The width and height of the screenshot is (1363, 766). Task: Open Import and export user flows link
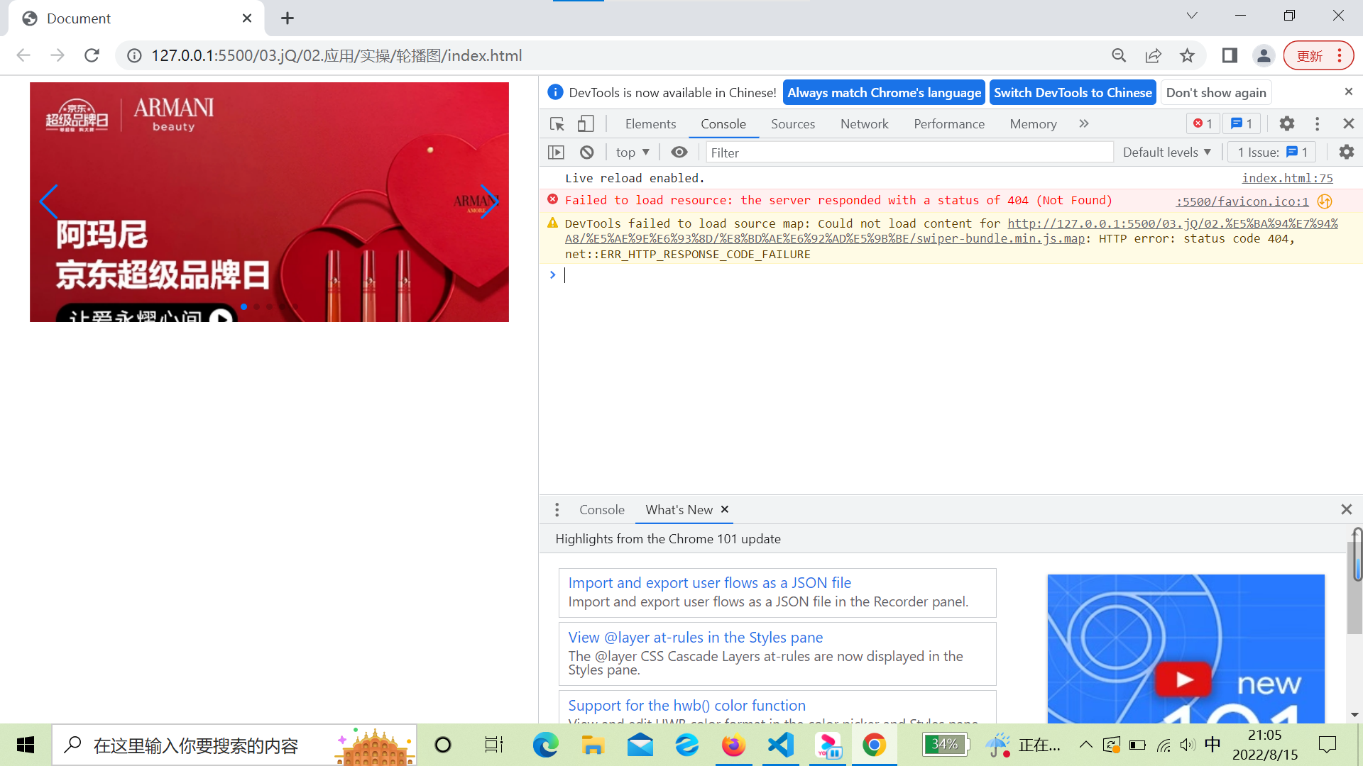pyautogui.click(x=709, y=583)
